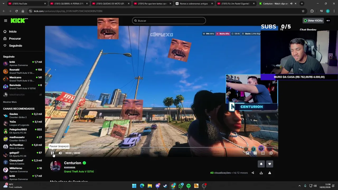The image size is (338, 190).
Task: Open mini player picture-in-picture icon
Action: click(x=247, y=153)
